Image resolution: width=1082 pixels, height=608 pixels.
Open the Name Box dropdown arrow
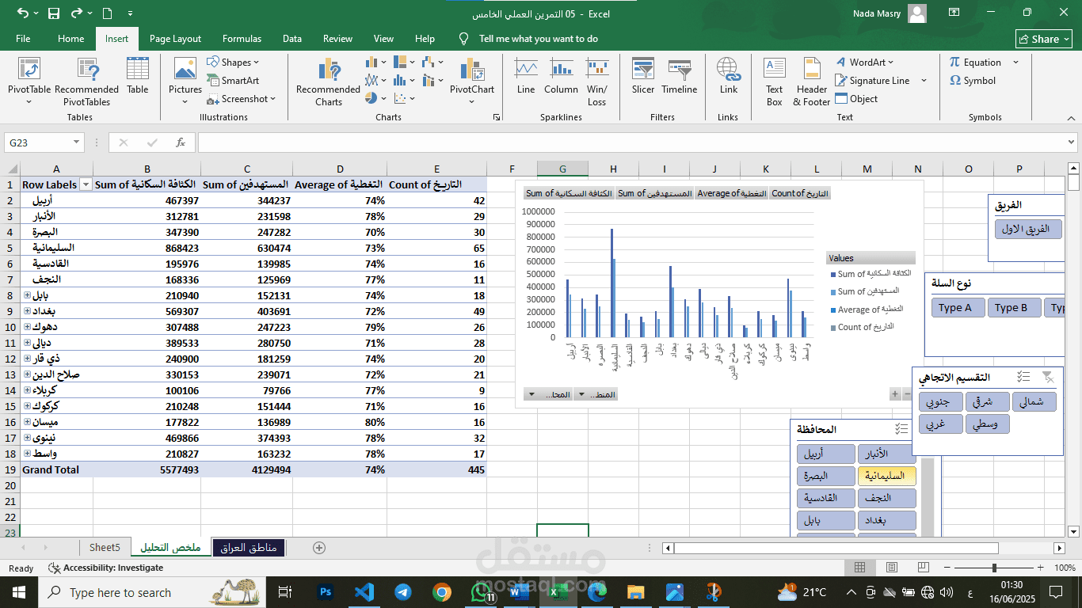77,142
